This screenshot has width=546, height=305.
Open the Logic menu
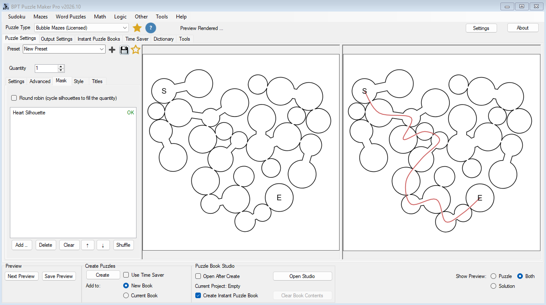pyautogui.click(x=121, y=17)
